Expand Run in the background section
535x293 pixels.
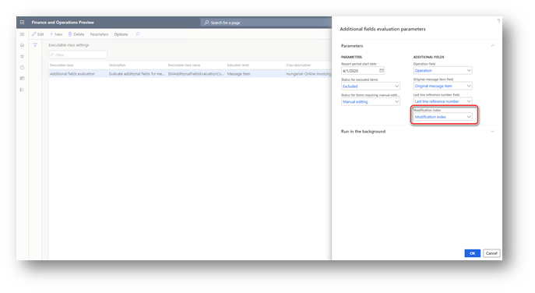493,132
